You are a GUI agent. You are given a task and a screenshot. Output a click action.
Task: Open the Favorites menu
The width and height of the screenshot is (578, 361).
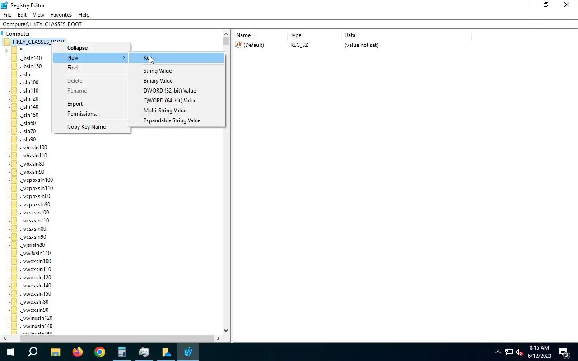click(61, 15)
